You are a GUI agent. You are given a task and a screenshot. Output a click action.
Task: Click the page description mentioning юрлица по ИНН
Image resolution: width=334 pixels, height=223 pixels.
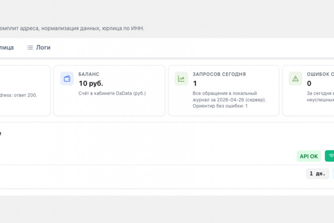[72, 28]
